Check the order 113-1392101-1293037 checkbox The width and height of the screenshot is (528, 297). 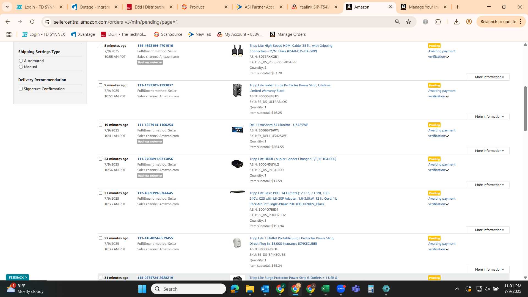(100, 85)
